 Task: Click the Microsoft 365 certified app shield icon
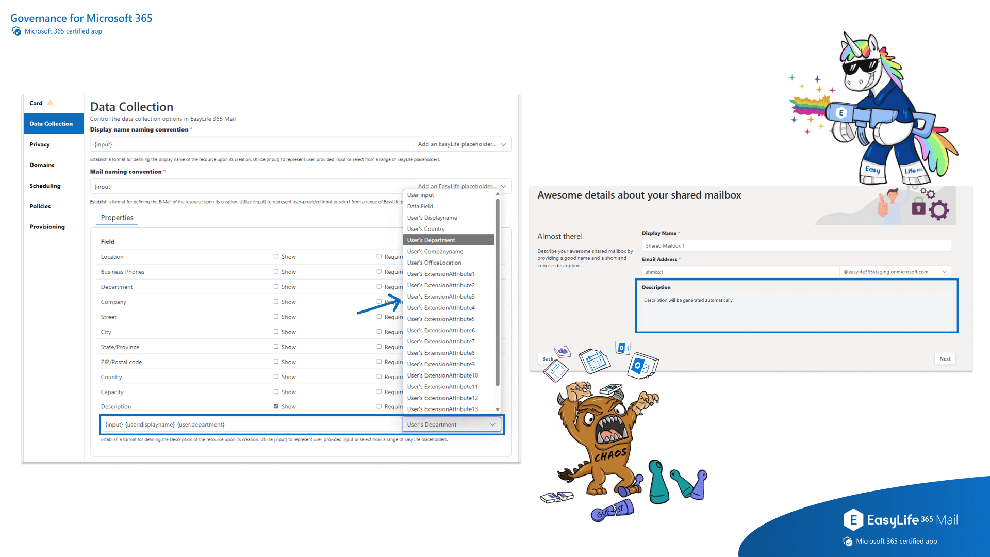16,31
